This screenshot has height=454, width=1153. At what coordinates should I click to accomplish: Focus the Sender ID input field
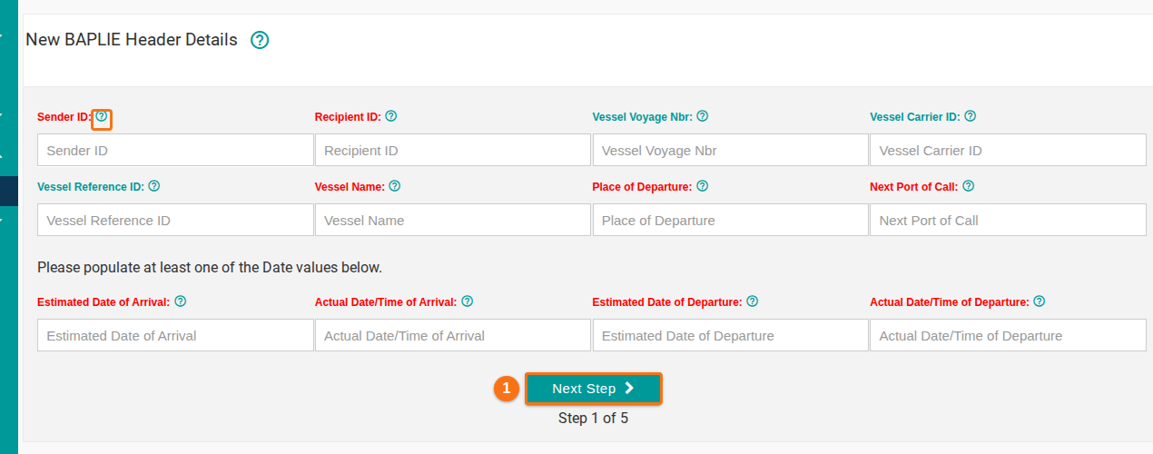coord(175,150)
